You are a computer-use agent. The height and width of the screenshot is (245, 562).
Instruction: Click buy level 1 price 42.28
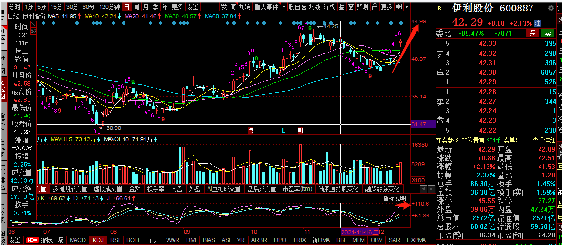tap(487, 92)
